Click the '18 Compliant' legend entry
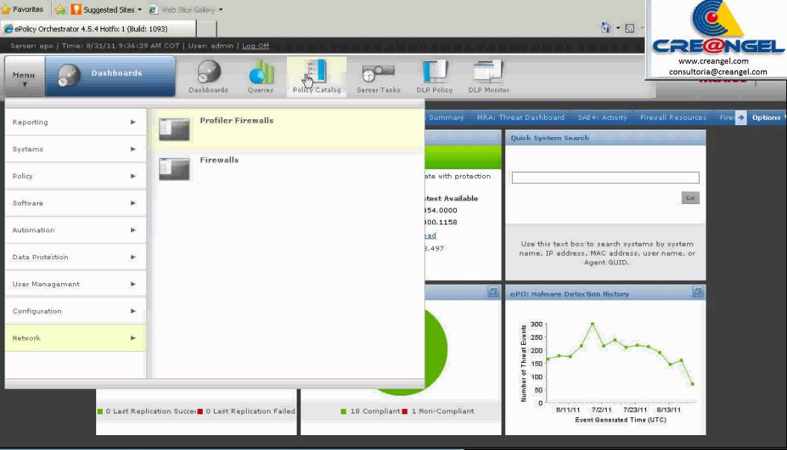Viewport: 787px width, 450px height. click(x=370, y=411)
